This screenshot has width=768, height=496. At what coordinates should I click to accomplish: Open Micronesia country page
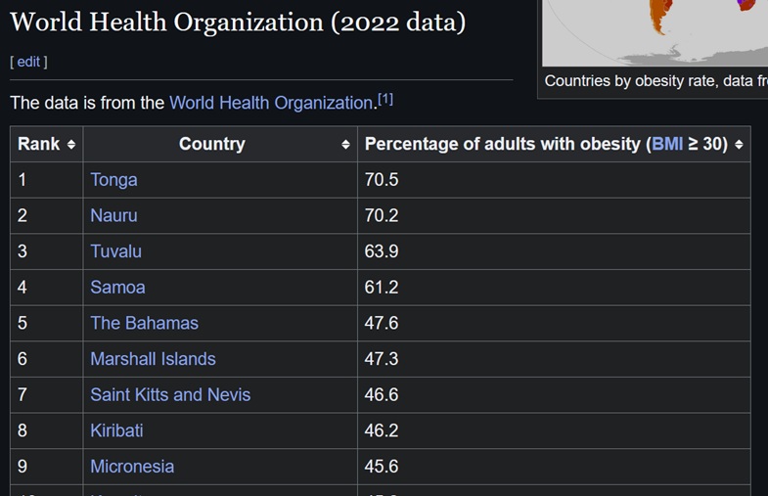pos(132,466)
